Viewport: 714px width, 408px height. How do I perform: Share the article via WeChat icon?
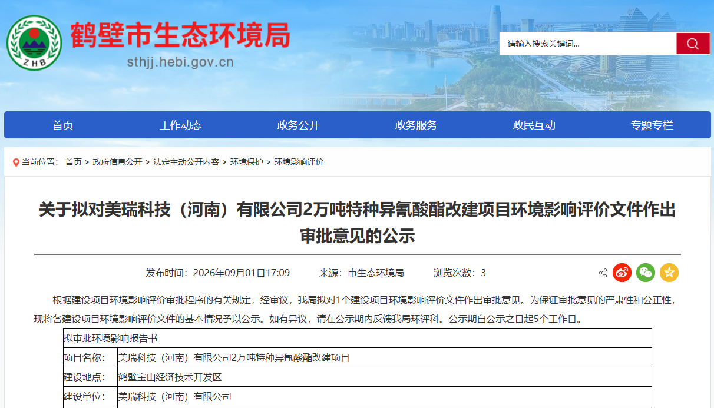click(x=646, y=273)
